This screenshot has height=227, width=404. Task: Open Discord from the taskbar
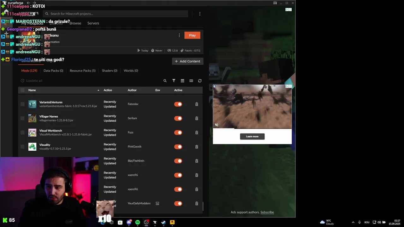(129, 222)
